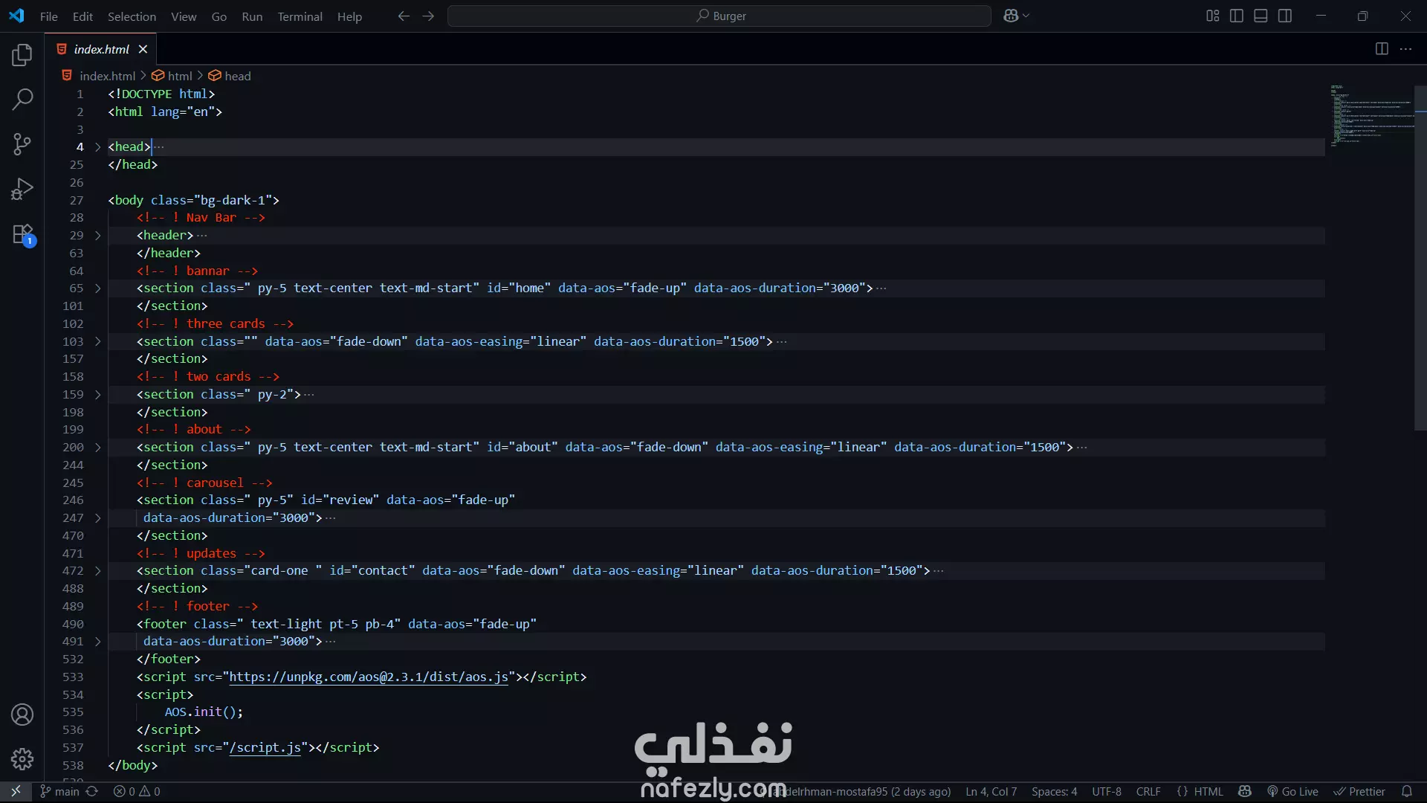This screenshot has width=1427, height=803.
Task: Open the remote window indicator
Action: tap(16, 791)
